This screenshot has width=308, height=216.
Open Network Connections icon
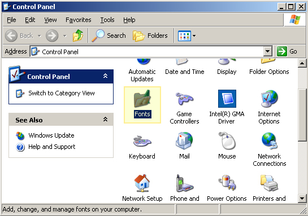coord(270,141)
